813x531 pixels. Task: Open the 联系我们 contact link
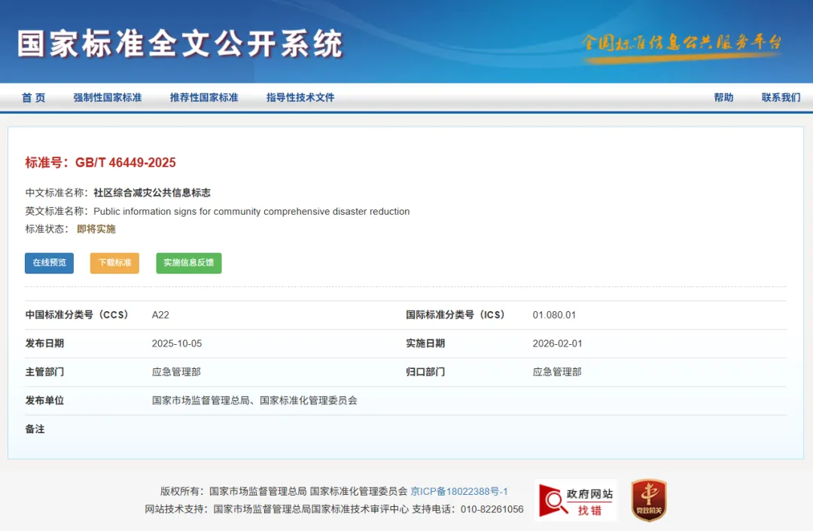click(x=781, y=97)
